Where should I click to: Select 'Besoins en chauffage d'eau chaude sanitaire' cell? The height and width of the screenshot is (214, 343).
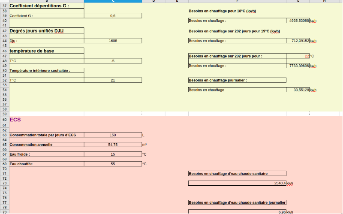tap(237, 174)
